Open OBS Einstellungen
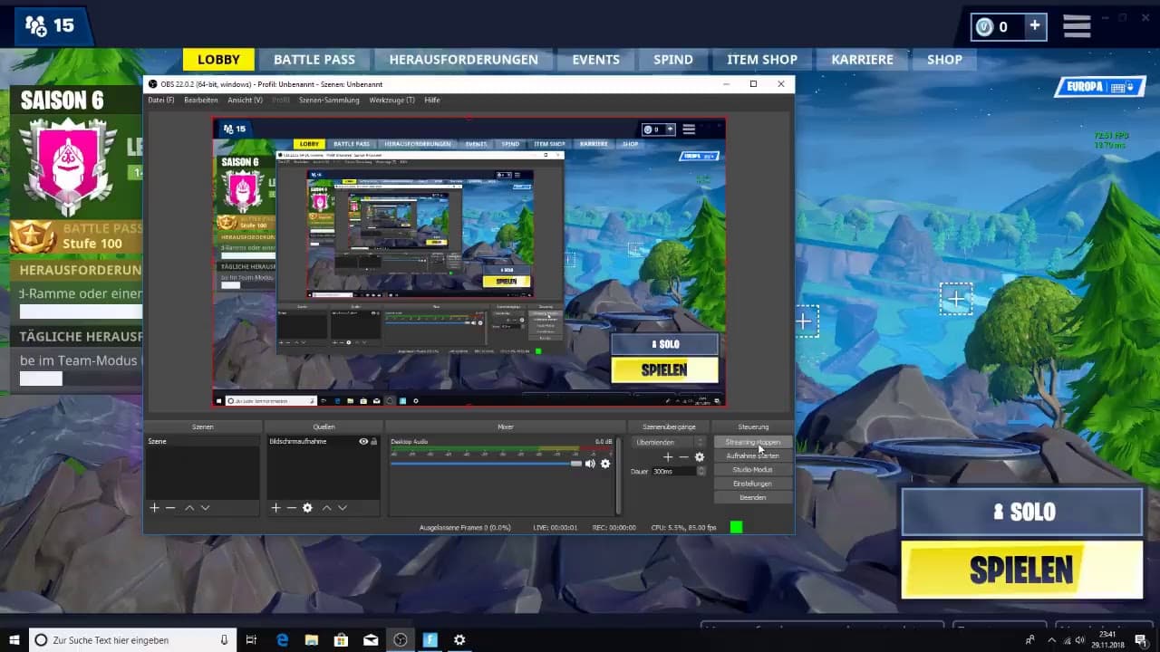Screen dimensions: 1160x652 pos(752,484)
